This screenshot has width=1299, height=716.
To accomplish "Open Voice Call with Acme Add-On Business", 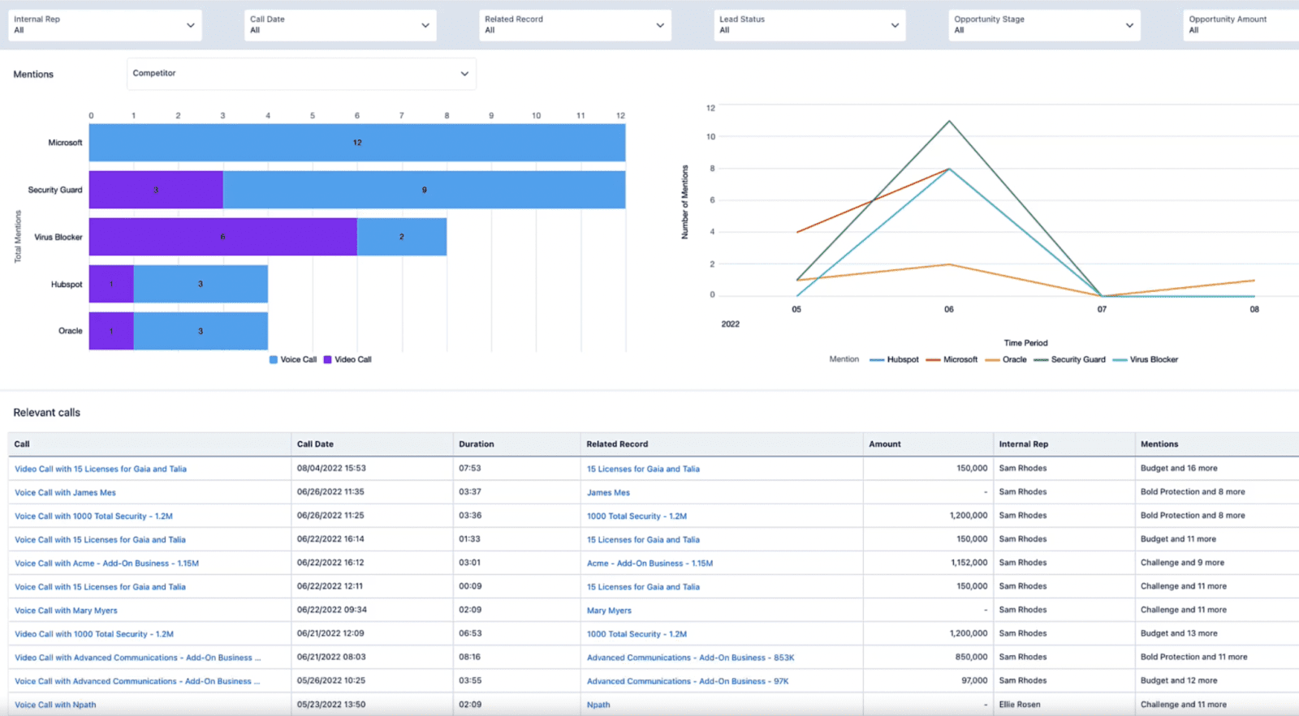I will (x=106, y=563).
